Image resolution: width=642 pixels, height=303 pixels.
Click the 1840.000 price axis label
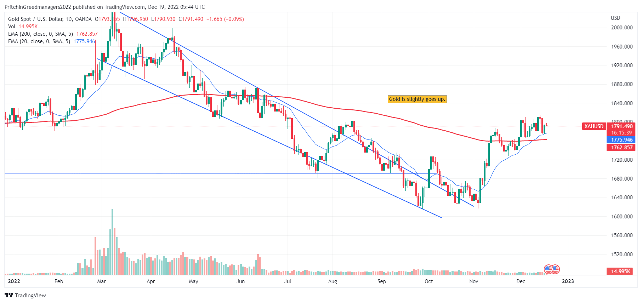click(622, 103)
